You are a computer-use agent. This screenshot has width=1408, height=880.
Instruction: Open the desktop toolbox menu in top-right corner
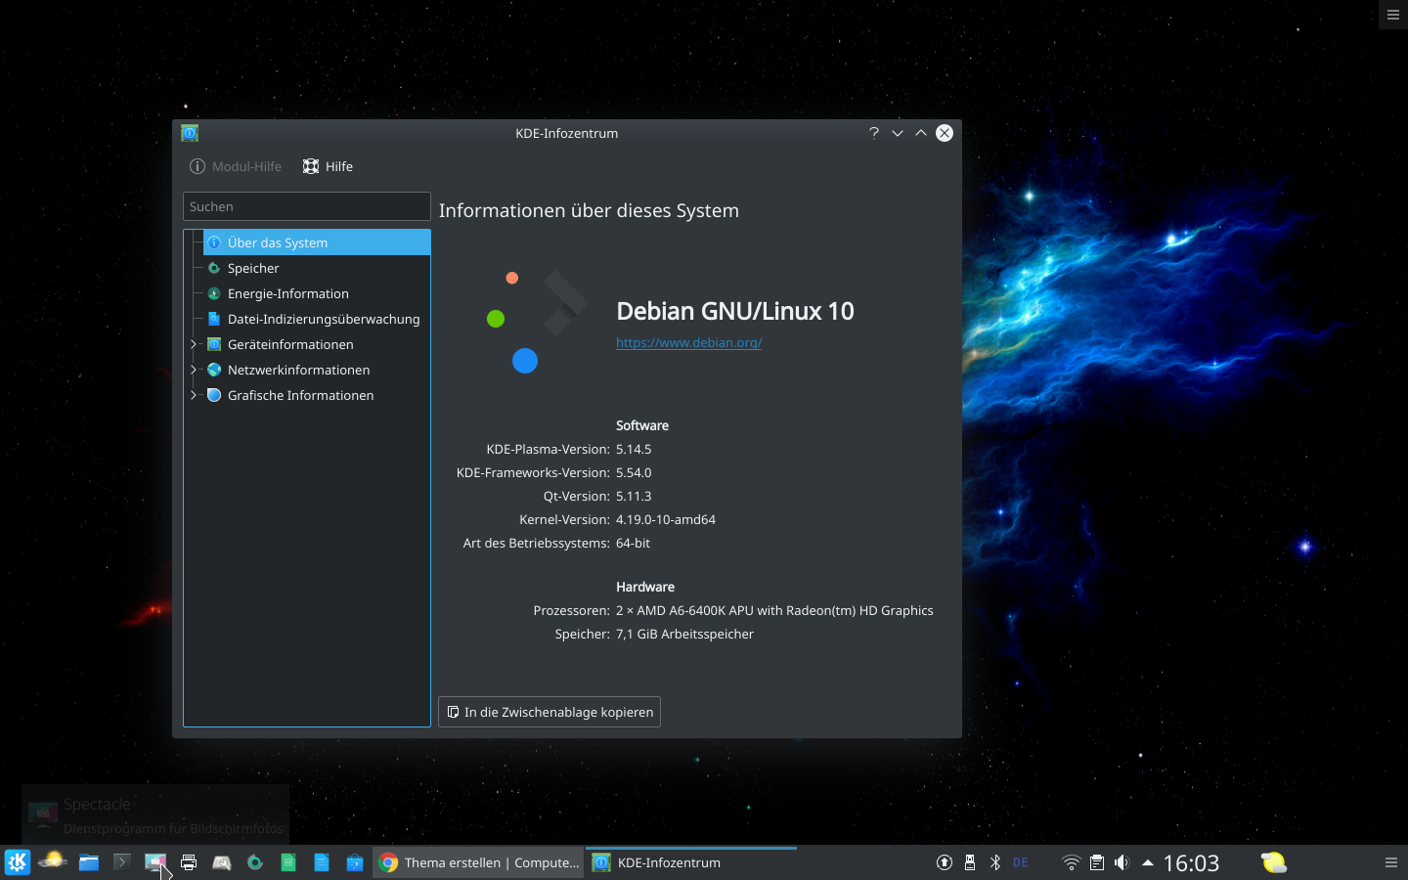[1393, 15]
